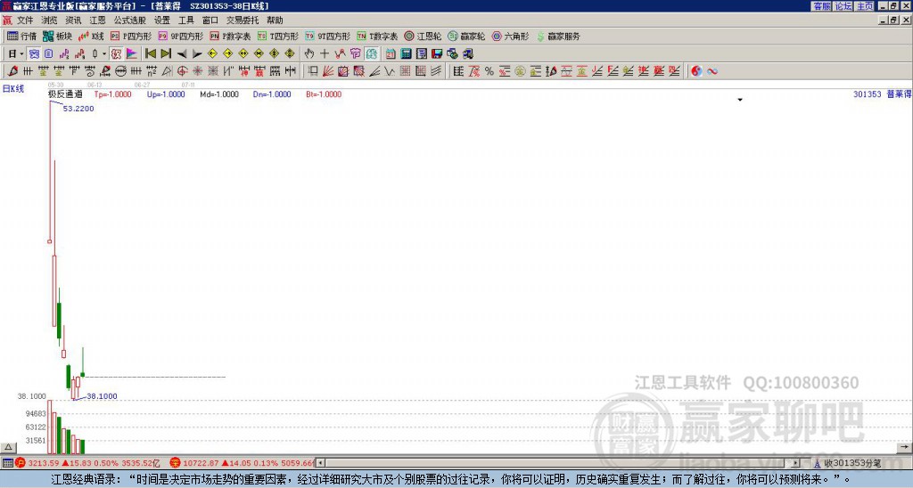Viewport: 913px width, 488px height.
Task: Open the calendar icon tool
Action: click(391, 54)
